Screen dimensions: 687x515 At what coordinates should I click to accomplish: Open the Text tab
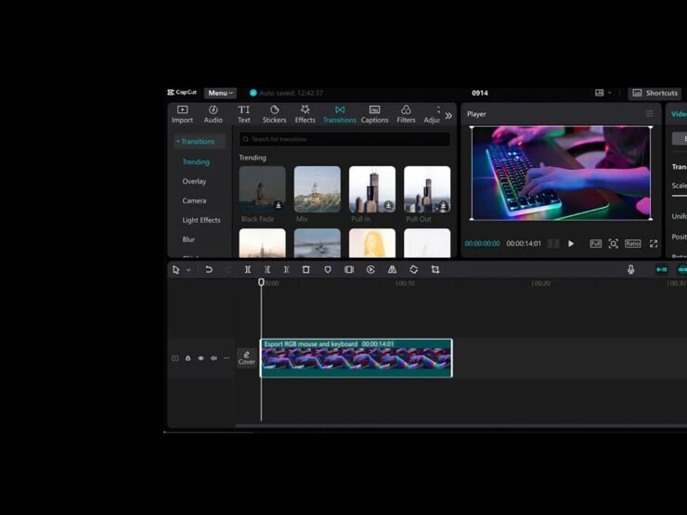tap(244, 114)
